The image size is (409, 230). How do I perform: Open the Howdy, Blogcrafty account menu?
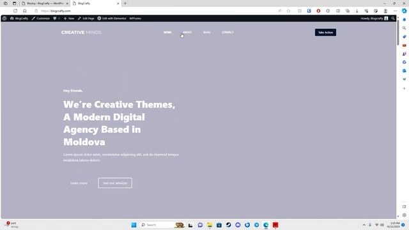[374, 19]
